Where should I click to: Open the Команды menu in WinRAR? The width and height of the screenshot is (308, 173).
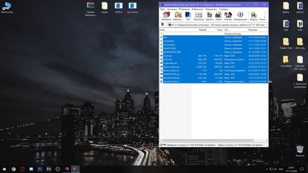point(172,9)
